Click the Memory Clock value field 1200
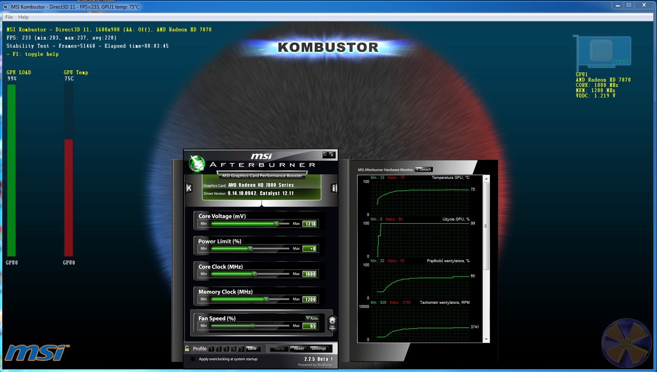This screenshot has height=372, width=657. 310,299
